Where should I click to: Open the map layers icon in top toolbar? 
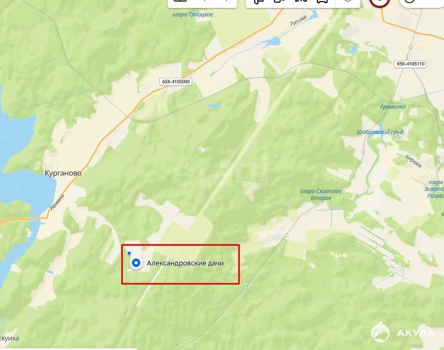tap(348, 1)
